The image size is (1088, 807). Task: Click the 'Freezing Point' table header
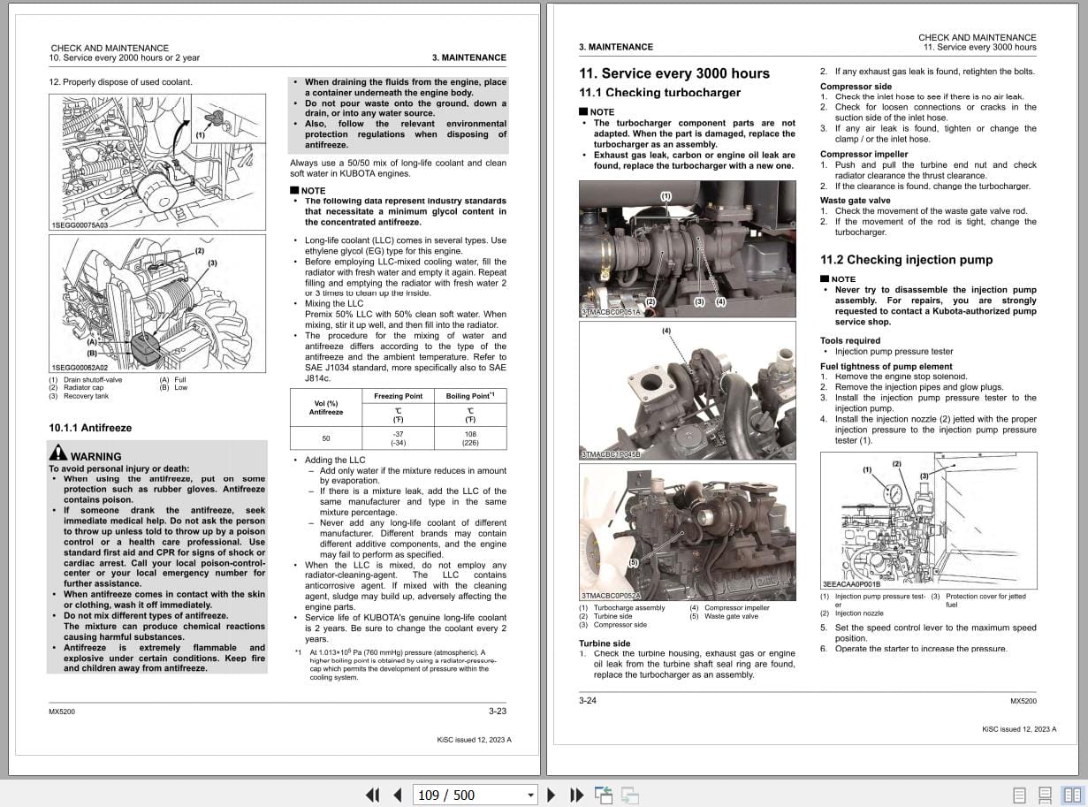coord(398,396)
